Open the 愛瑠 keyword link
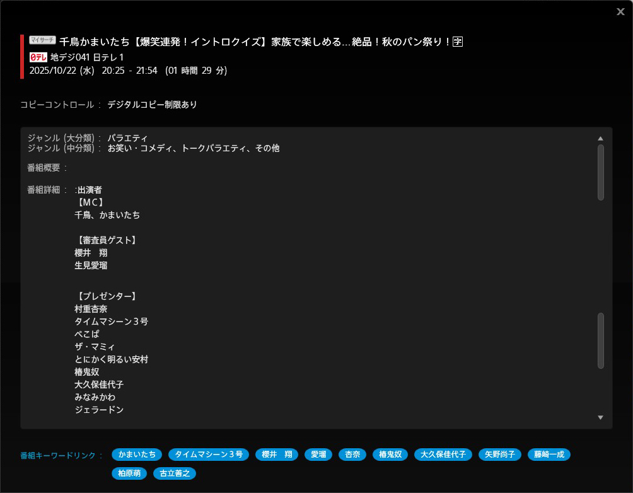The height and width of the screenshot is (493, 633). pyautogui.click(x=318, y=455)
